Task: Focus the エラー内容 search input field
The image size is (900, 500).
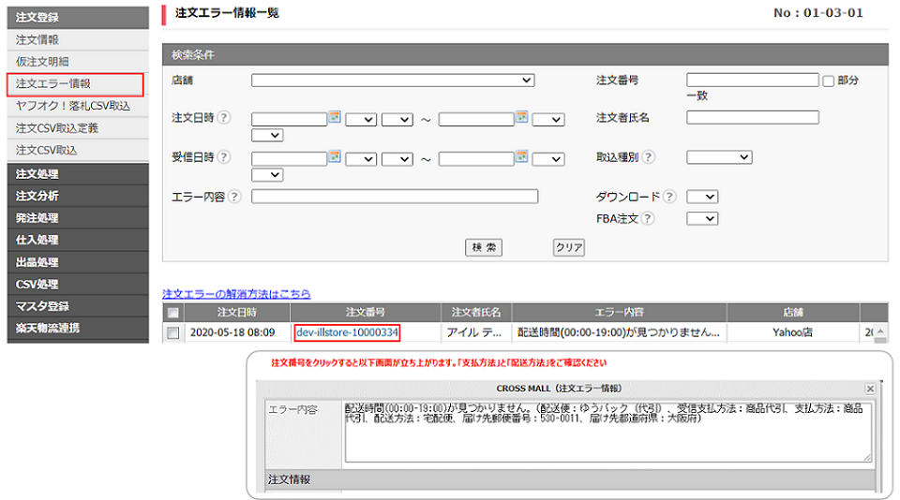Action: 395,197
